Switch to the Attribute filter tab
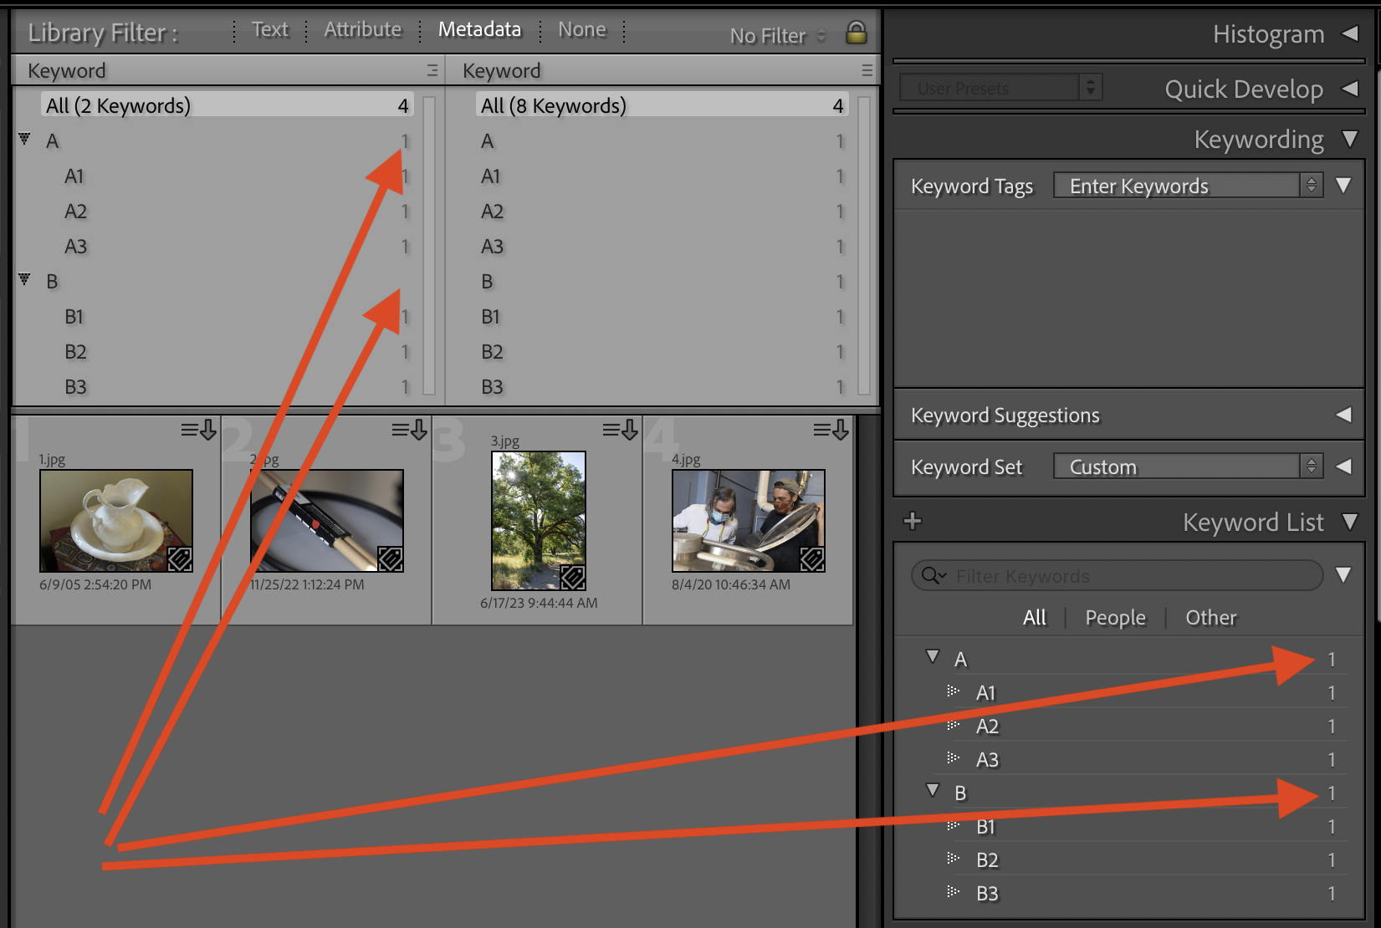Viewport: 1381px width, 928px height. point(362,28)
